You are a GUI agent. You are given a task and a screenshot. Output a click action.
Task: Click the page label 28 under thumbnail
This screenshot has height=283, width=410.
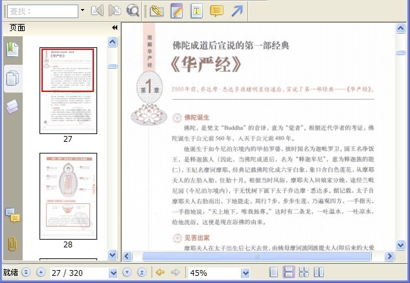click(68, 245)
